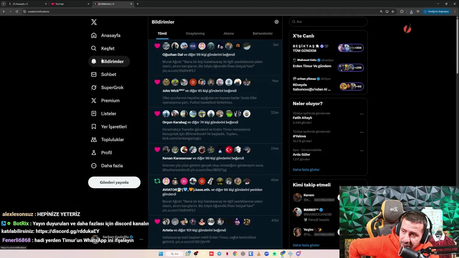Click Daha fazla göster under Neler oluyor

click(x=306, y=169)
